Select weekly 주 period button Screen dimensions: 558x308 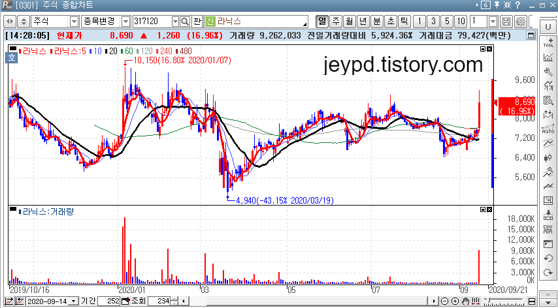pyautogui.click(x=335, y=22)
